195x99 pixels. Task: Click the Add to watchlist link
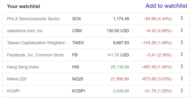pos(166,6)
